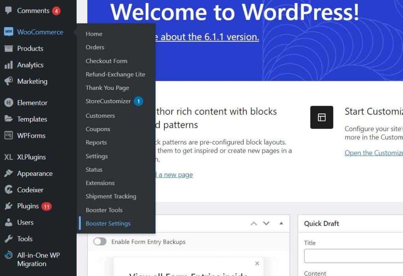Image resolution: width=403 pixels, height=276 pixels.
Task: Open Shipment Tracking submenu item
Action: 111,196
